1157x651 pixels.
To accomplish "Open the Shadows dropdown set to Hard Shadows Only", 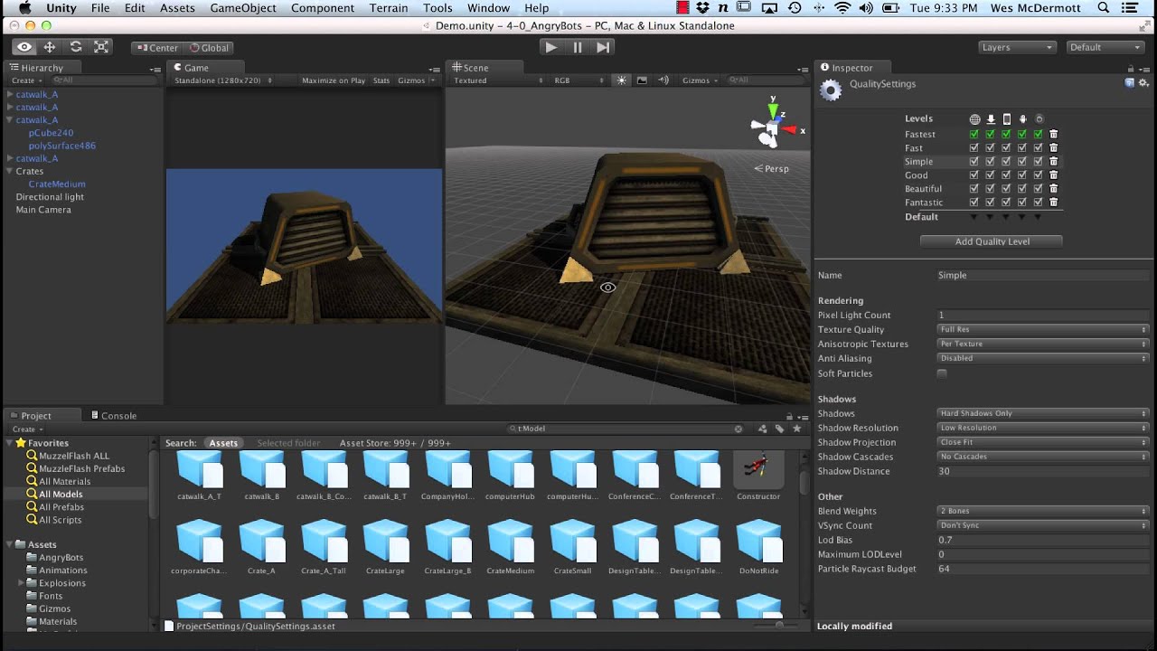I will click(x=1043, y=413).
